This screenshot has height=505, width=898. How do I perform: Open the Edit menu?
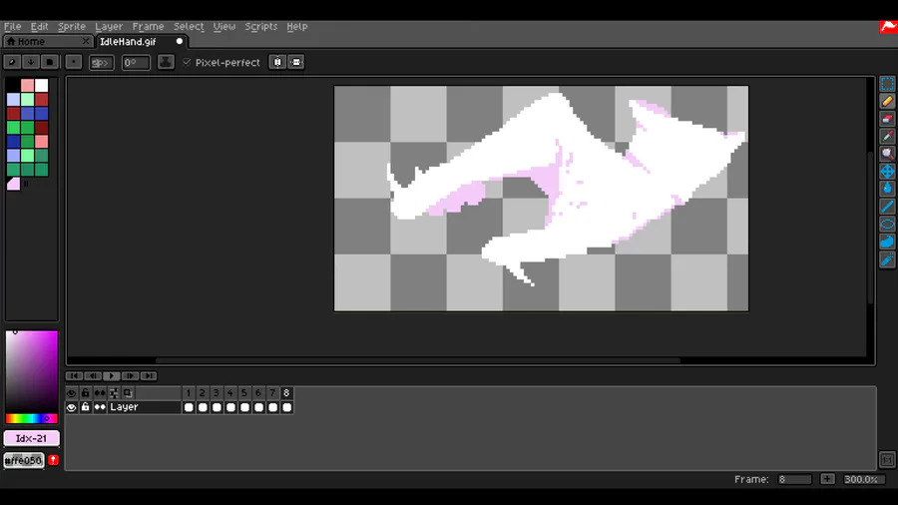[x=40, y=26]
